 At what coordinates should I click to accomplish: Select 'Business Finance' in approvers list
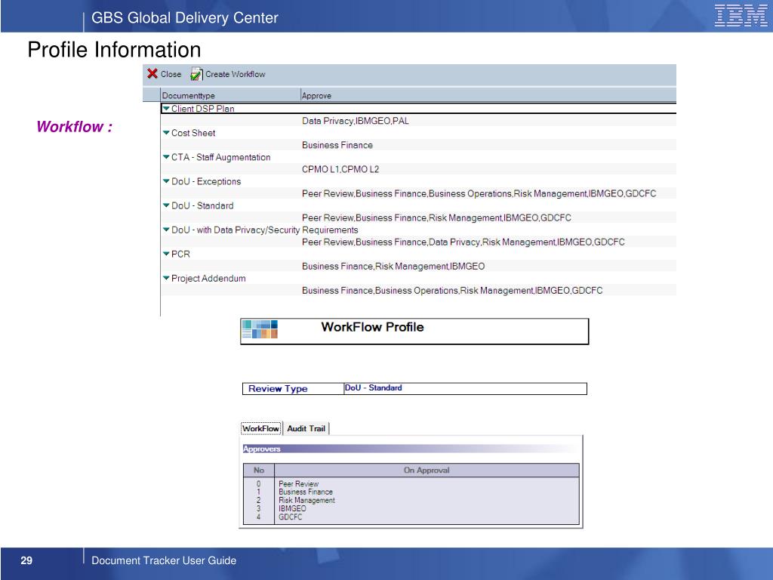click(306, 492)
